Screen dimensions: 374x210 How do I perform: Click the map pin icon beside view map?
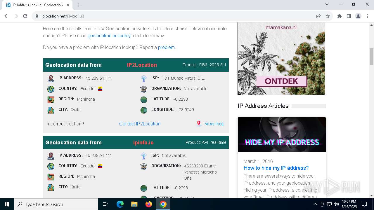199,123
